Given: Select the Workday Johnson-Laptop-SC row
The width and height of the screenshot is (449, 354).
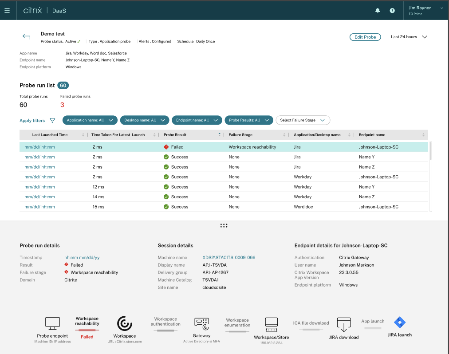Looking at the screenshot, I should (x=224, y=177).
